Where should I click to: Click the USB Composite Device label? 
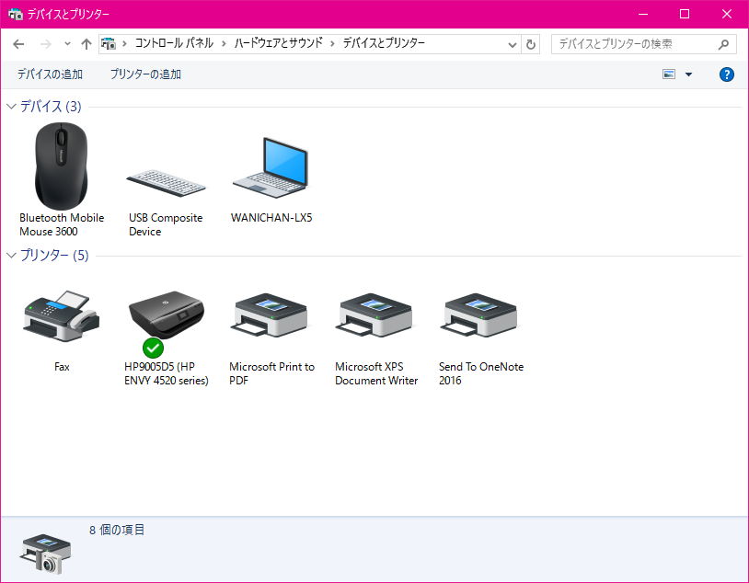(166, 224)
